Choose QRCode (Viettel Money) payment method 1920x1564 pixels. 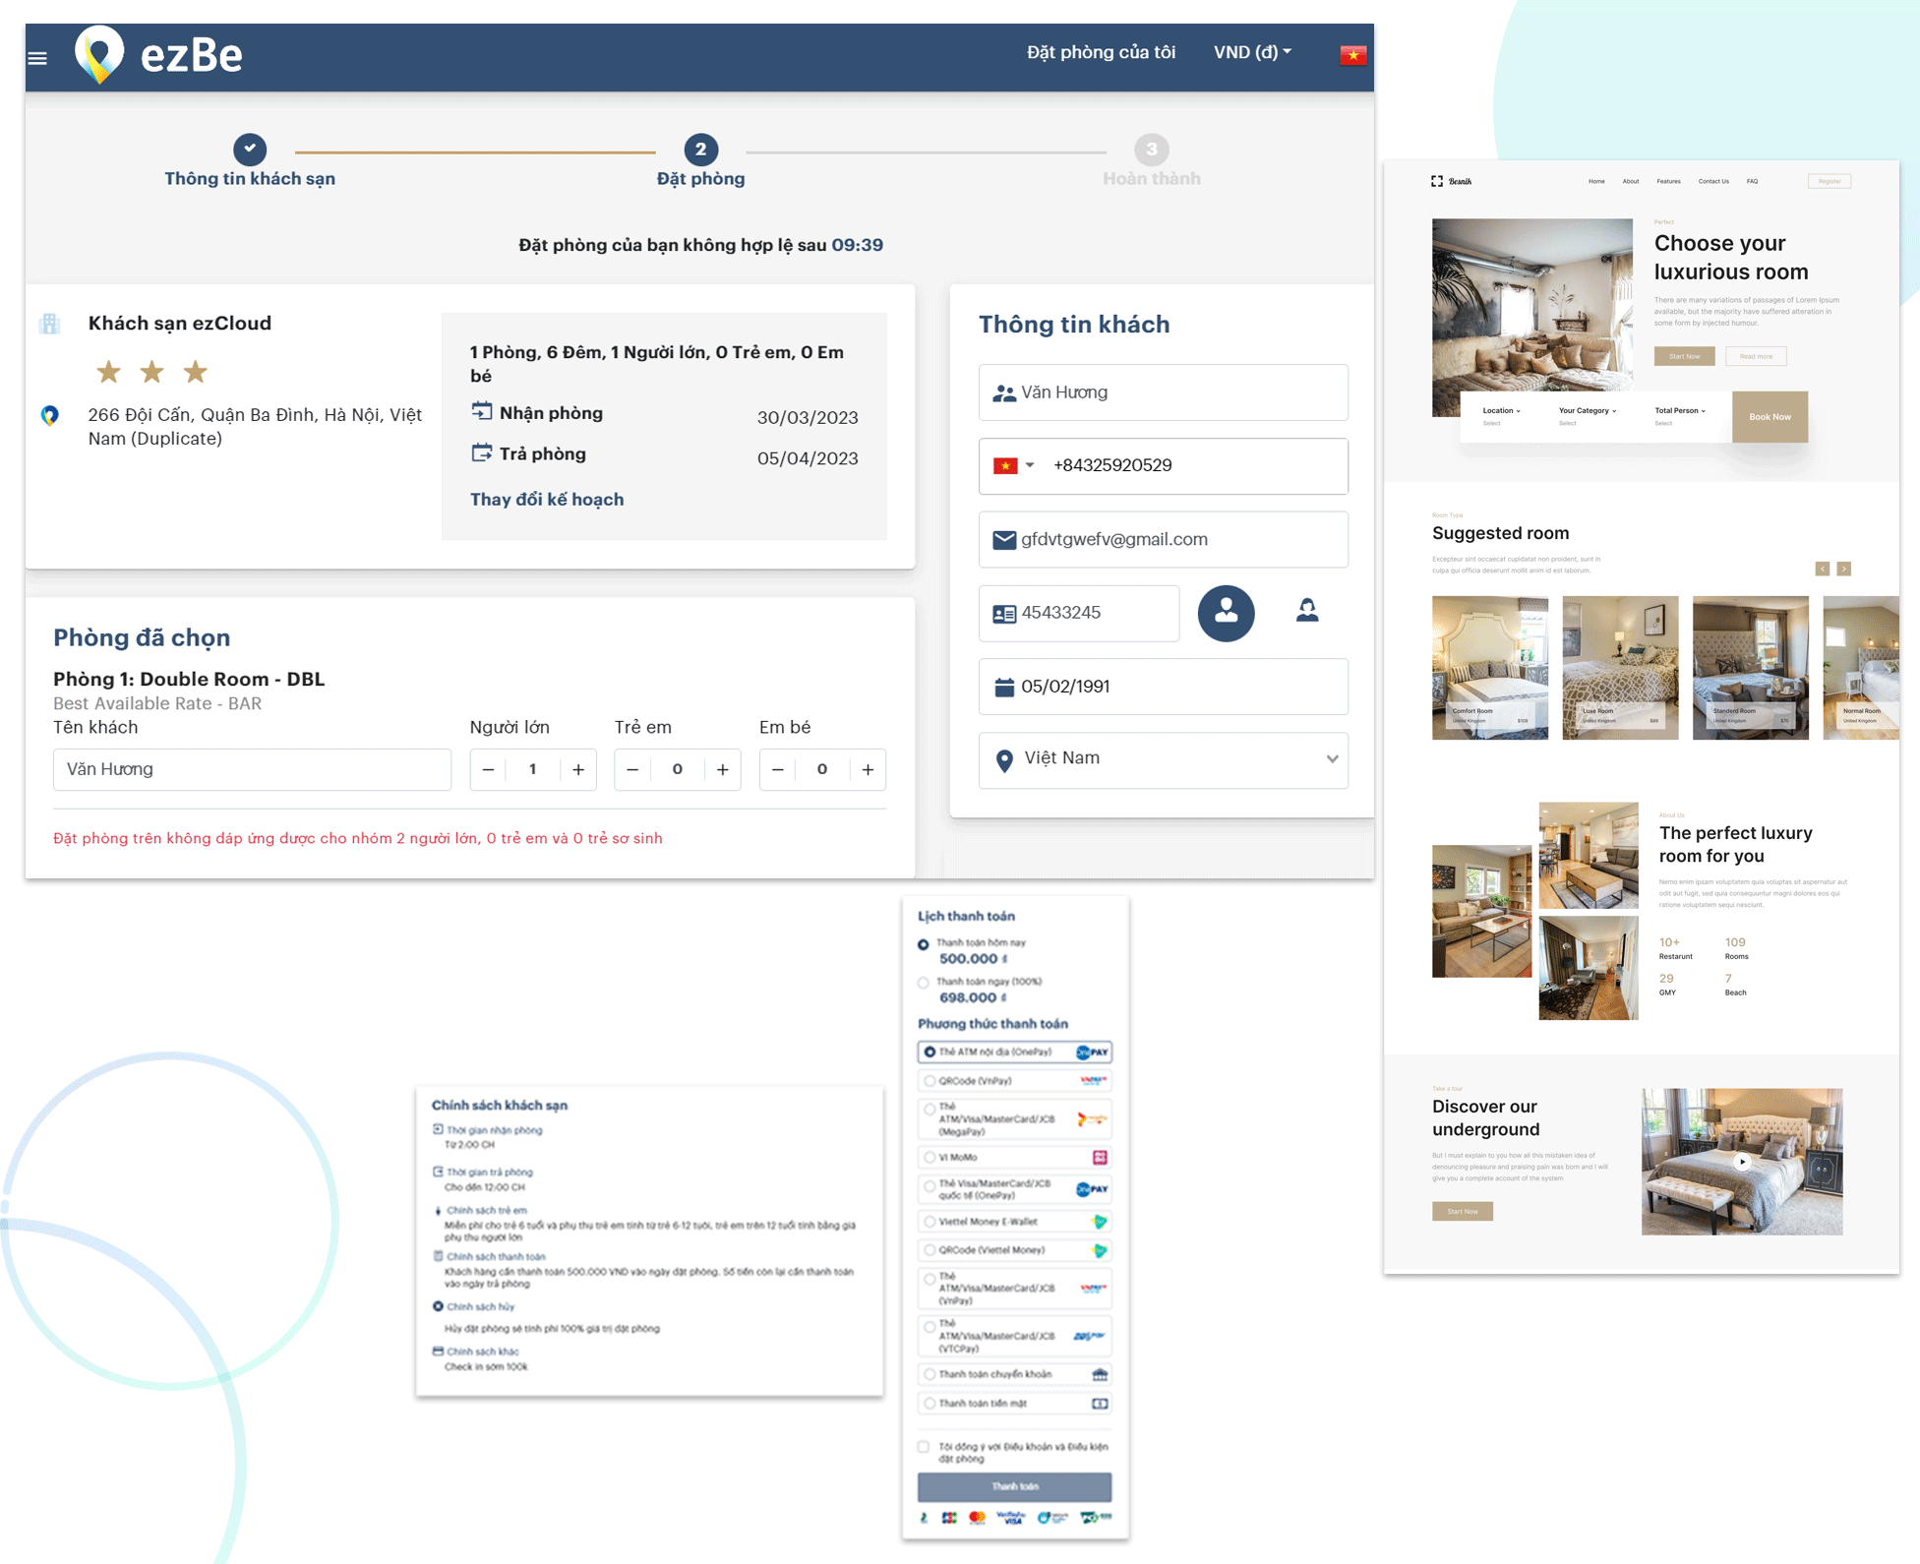[1014, 1250]
